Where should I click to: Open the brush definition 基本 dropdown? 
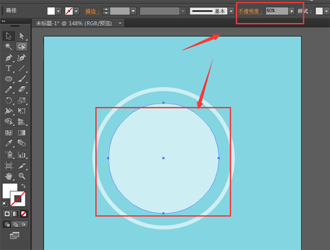pyautogui.click(x=232, y=11)
